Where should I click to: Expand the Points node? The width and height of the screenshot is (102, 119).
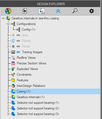(x=8, y=46)
